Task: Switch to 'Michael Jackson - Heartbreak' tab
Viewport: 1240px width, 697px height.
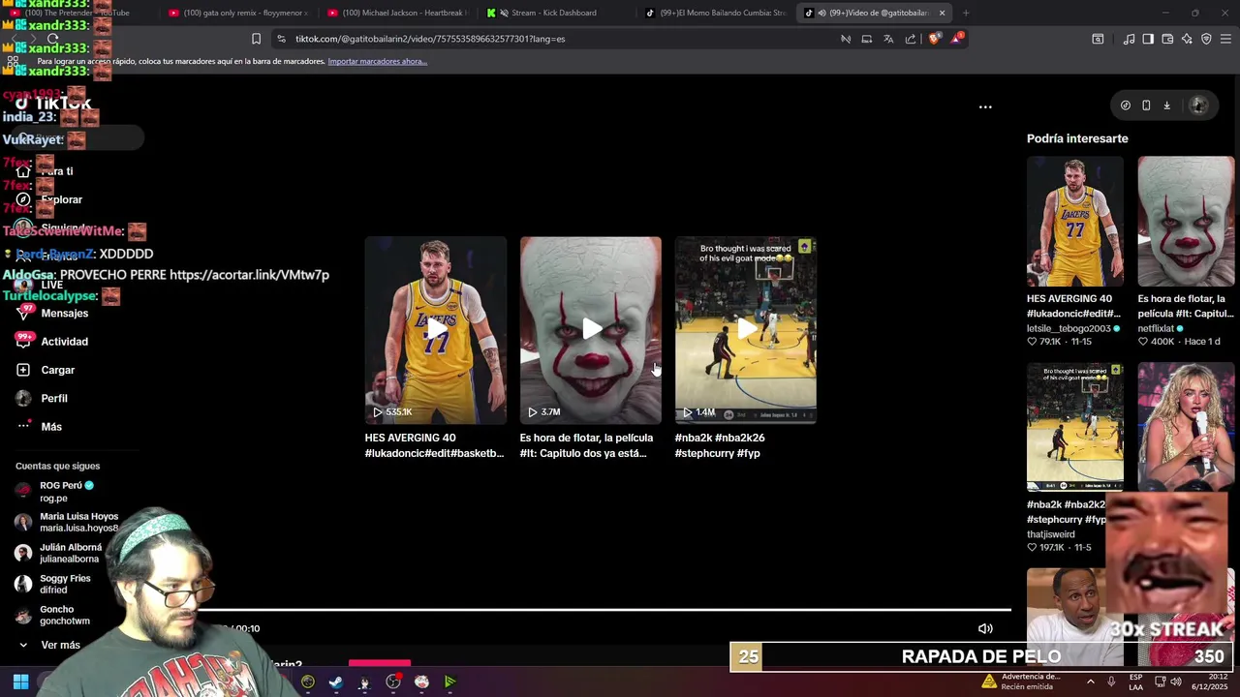Action: (397, 13)
